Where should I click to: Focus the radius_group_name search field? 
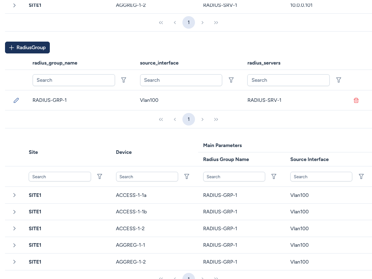click(x=73, y=80)
